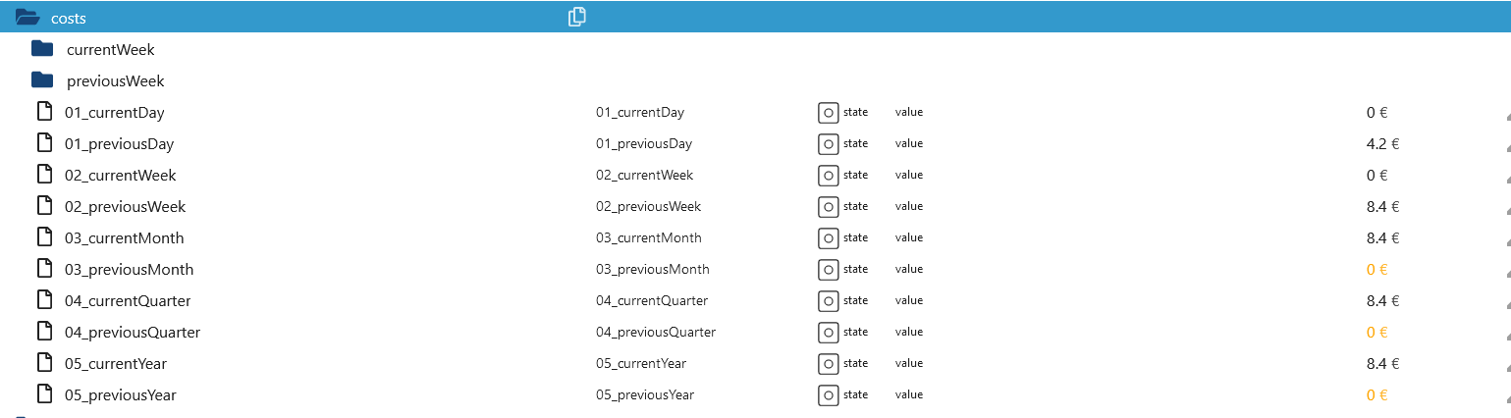Click the orange 0 € value of 03_previousMonth

point(1376,269)
